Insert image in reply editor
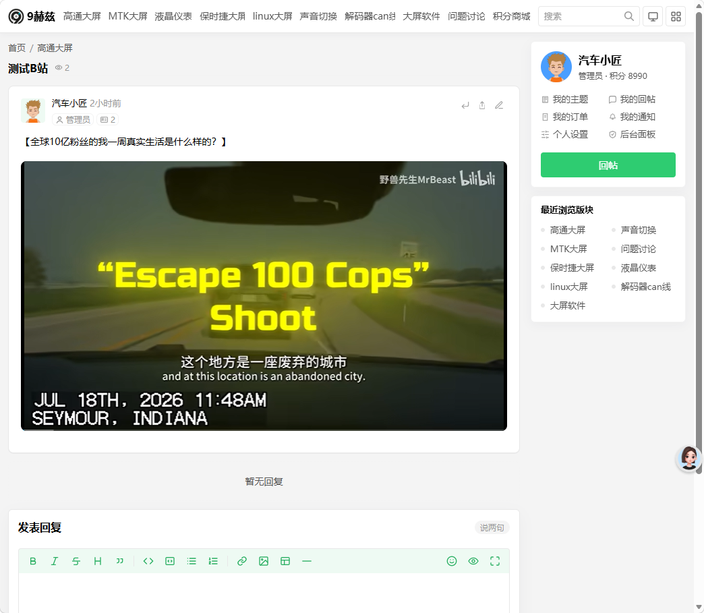Image resolution: width=704 pixels, height=613 pixels. (264, 561)
